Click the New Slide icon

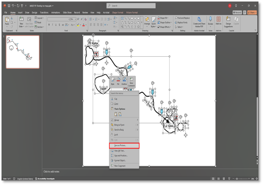tap(22, 21)
